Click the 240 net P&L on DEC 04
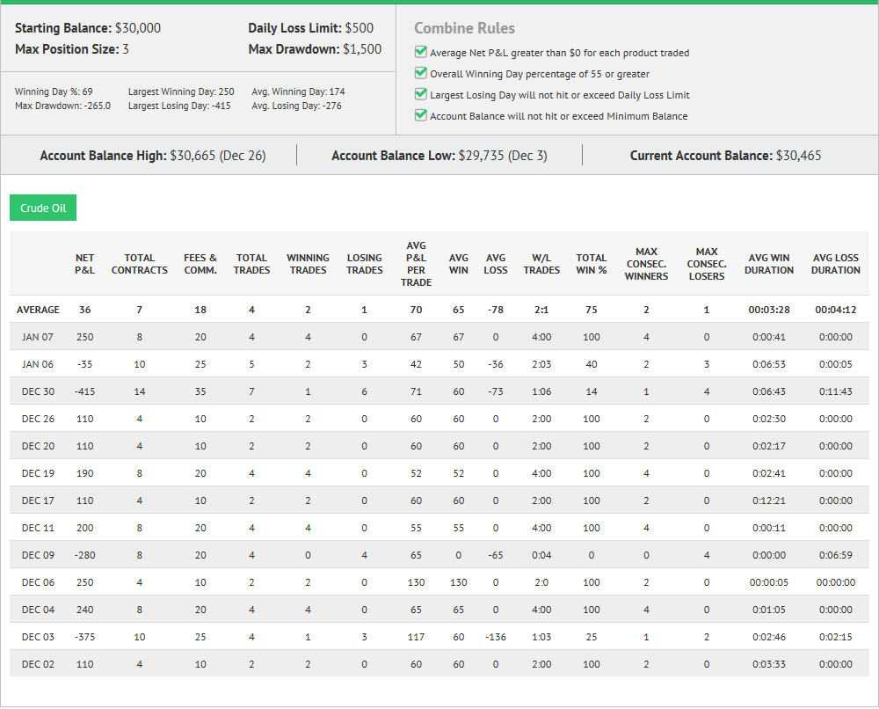 84,609
